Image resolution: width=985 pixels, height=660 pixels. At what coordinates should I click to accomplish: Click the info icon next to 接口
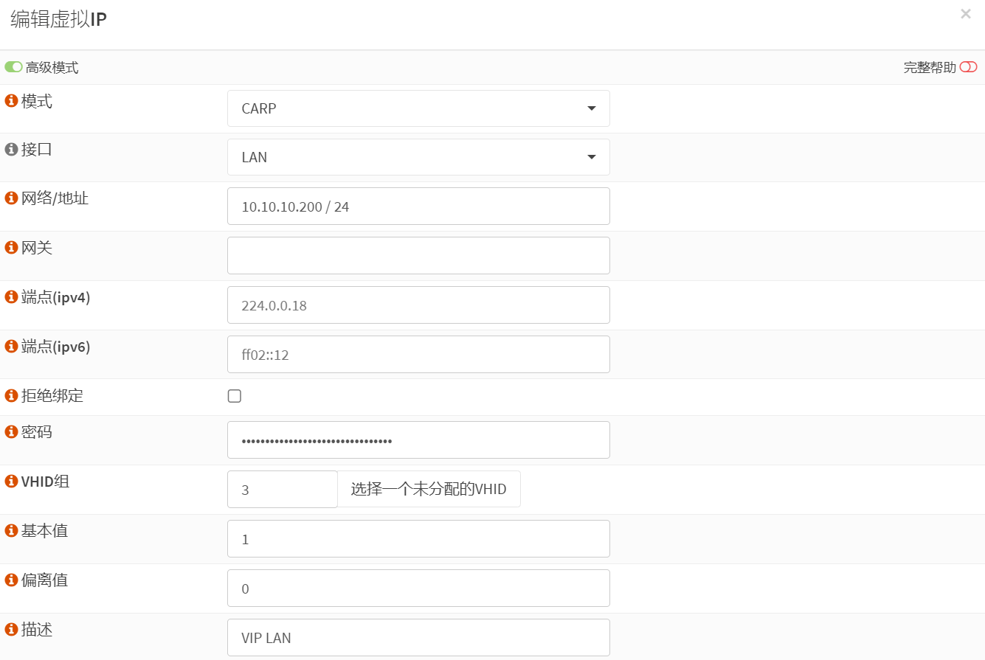[x=11, y=150]
